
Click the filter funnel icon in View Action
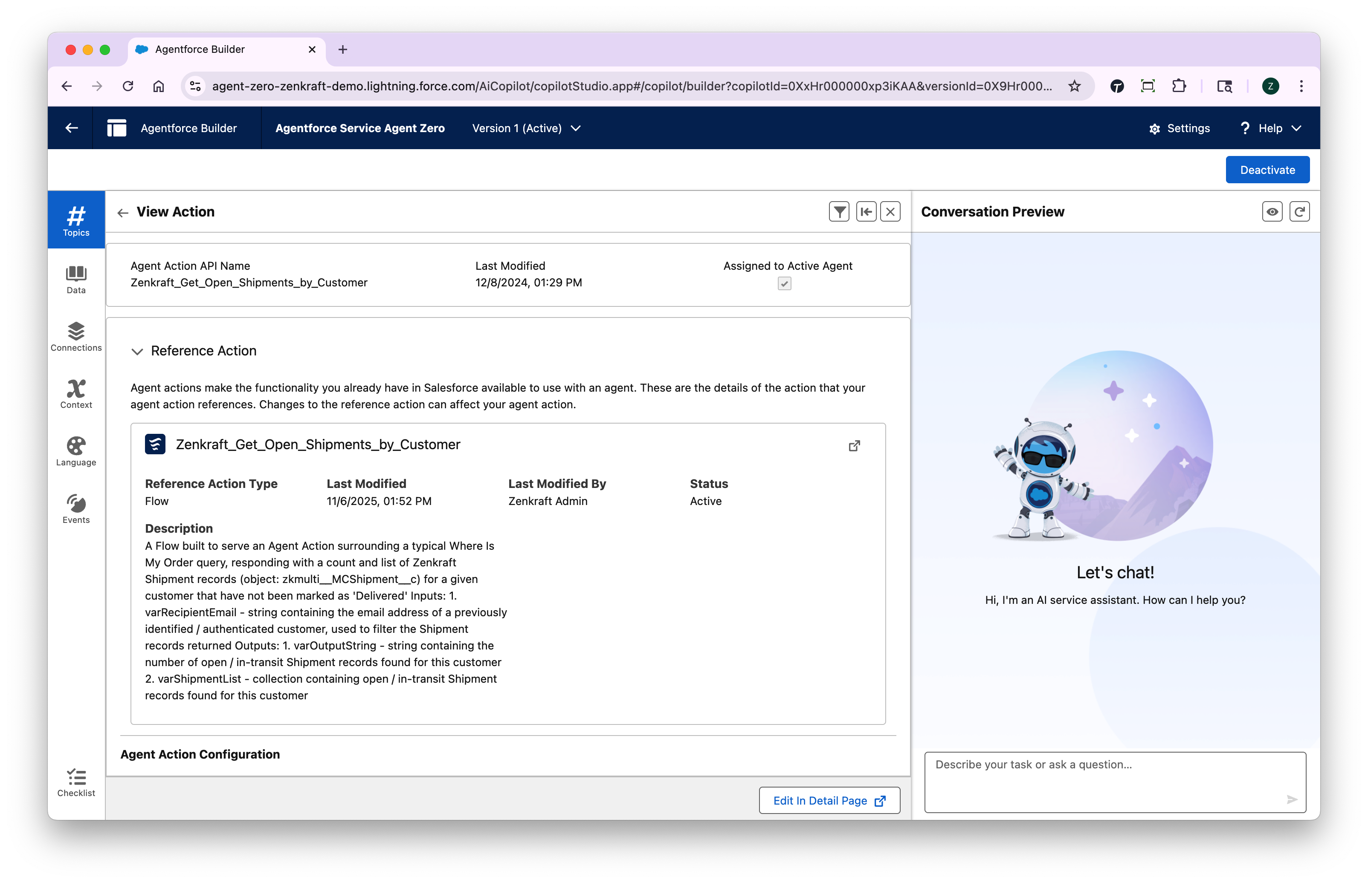(x=838, y=211)
